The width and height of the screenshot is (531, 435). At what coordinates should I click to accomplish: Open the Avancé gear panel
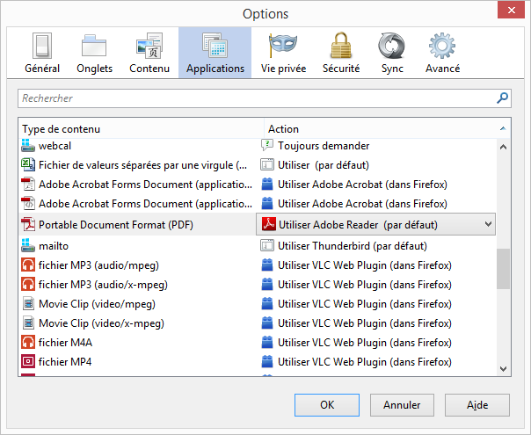(442, 54)
